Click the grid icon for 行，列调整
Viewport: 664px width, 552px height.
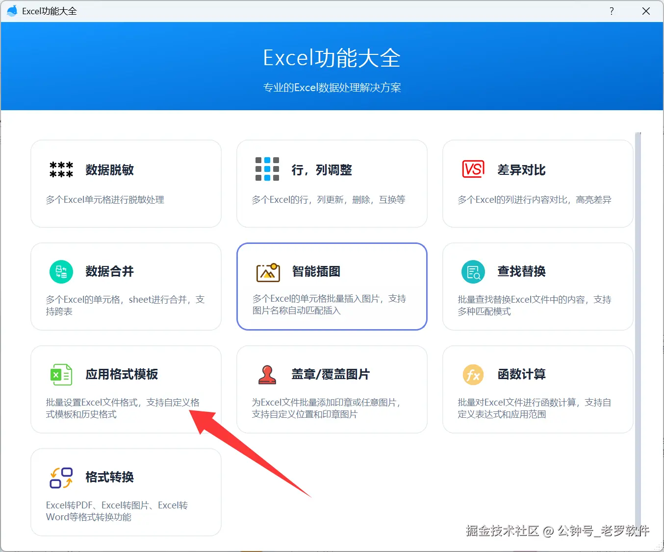pos(267,169)
